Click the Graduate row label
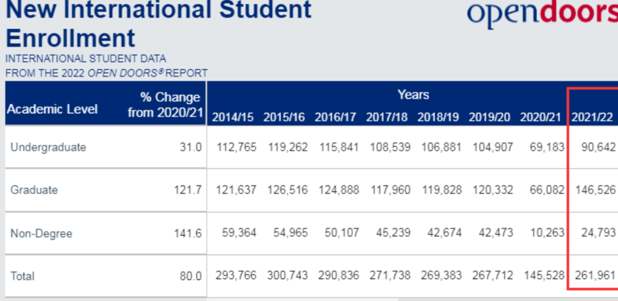 [34, 190]
